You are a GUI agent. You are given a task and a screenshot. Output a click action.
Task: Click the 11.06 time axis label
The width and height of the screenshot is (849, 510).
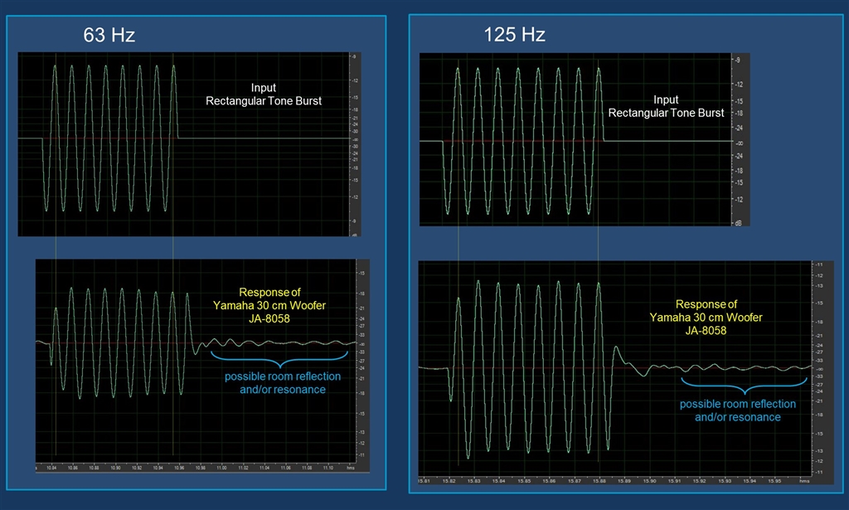pyautogui.click(x=285, y=468)
